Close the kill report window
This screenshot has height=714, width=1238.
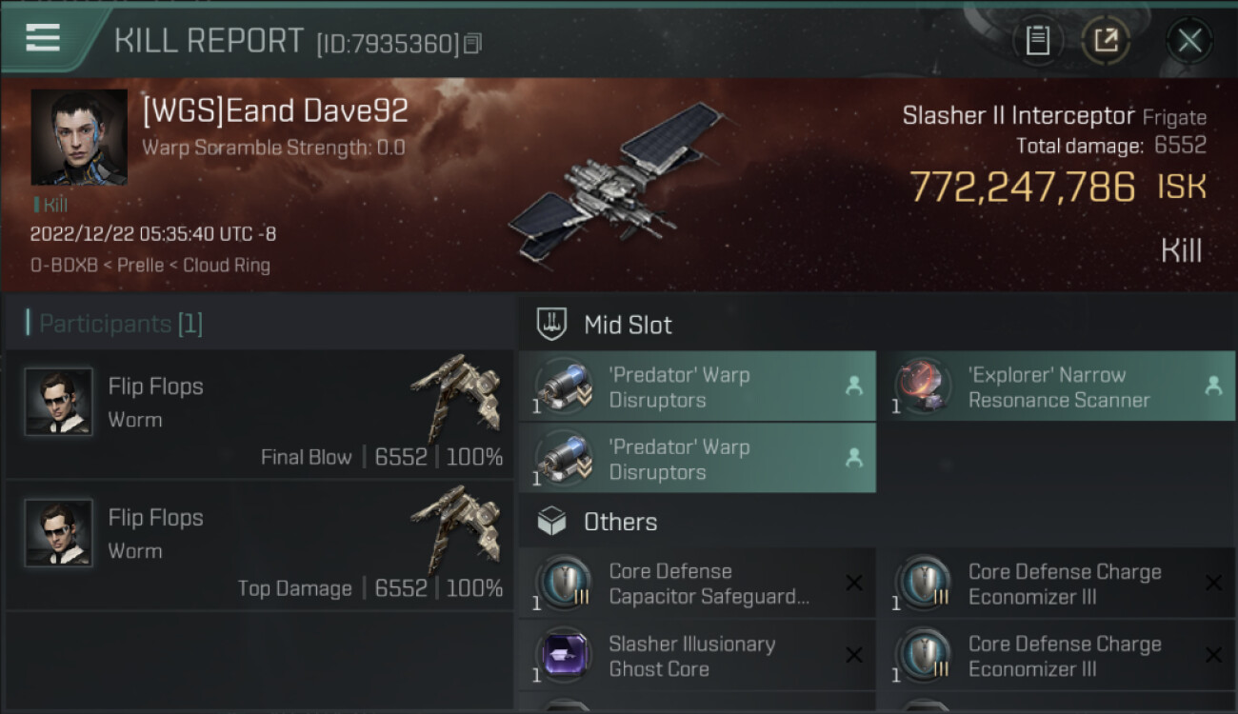[1189, 40]
